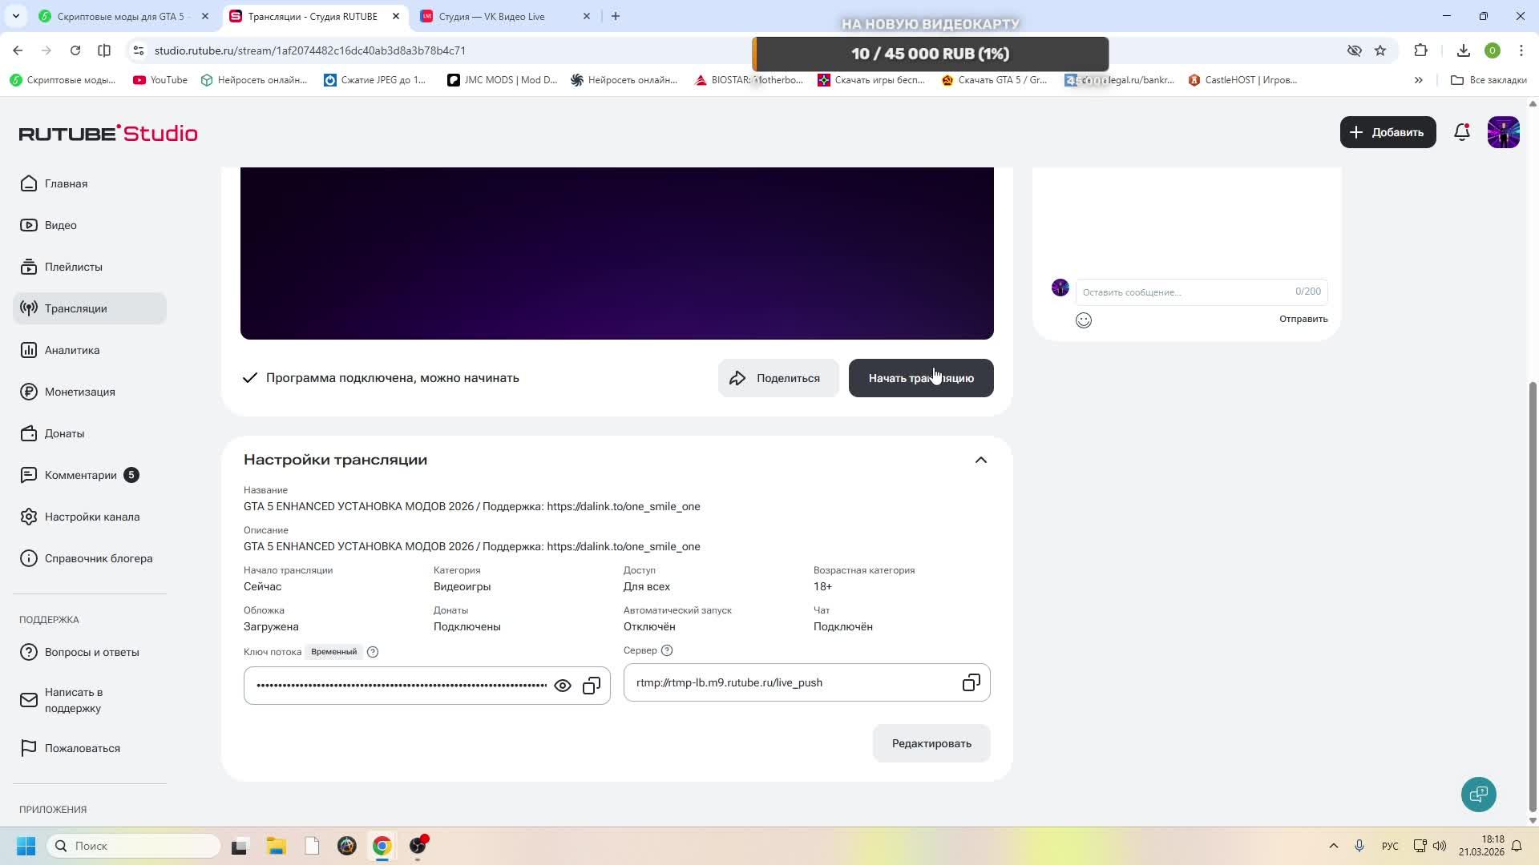Click the Редактировать button

tap(931, 743)
